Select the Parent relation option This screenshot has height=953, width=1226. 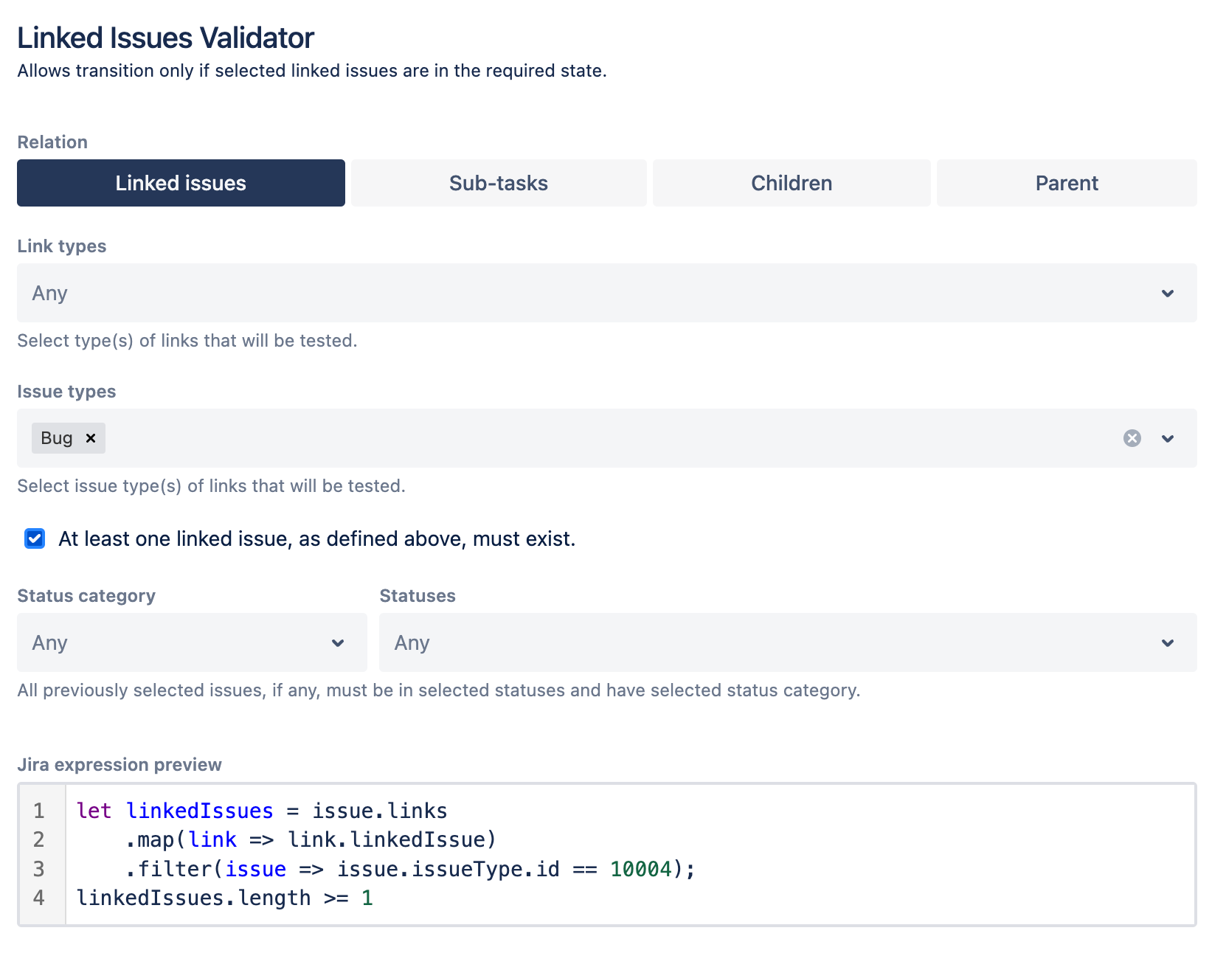(x=1066, y=183)
